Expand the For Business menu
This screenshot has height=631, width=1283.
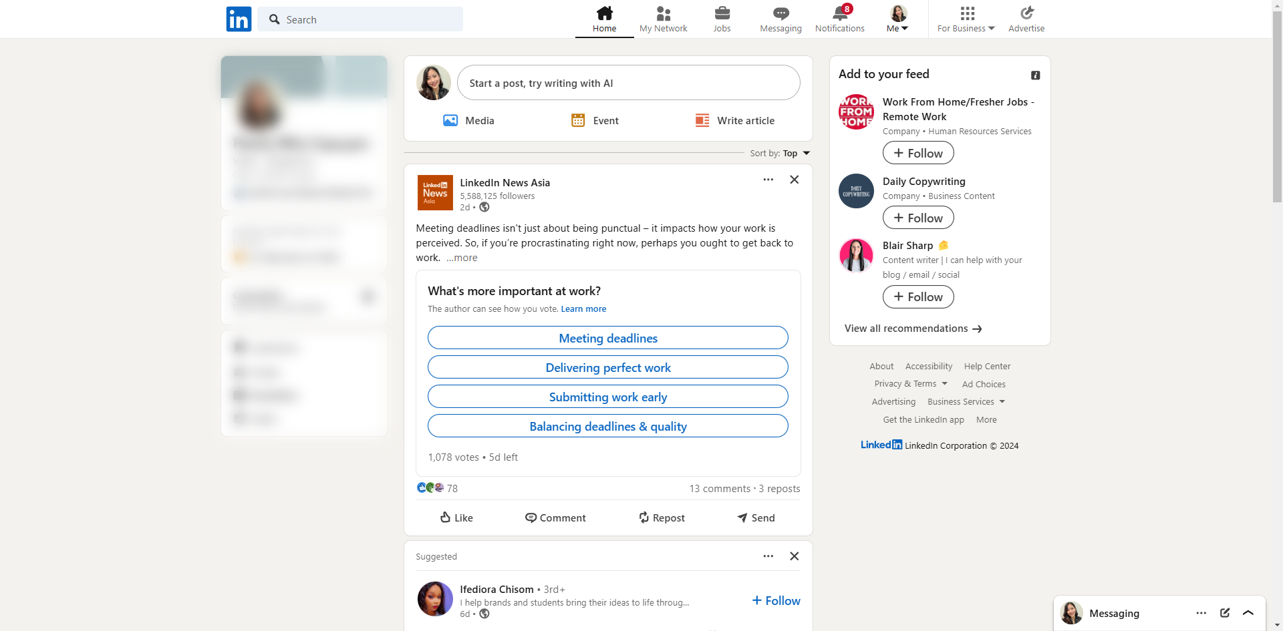coord(966,19)
